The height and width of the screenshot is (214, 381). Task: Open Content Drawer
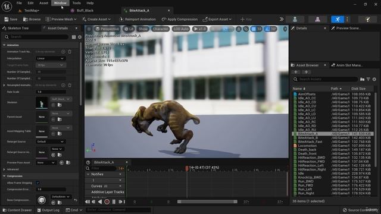17,210
